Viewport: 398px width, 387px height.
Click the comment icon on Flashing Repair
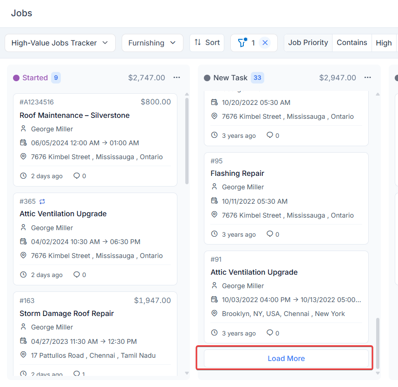click(269, 234)
